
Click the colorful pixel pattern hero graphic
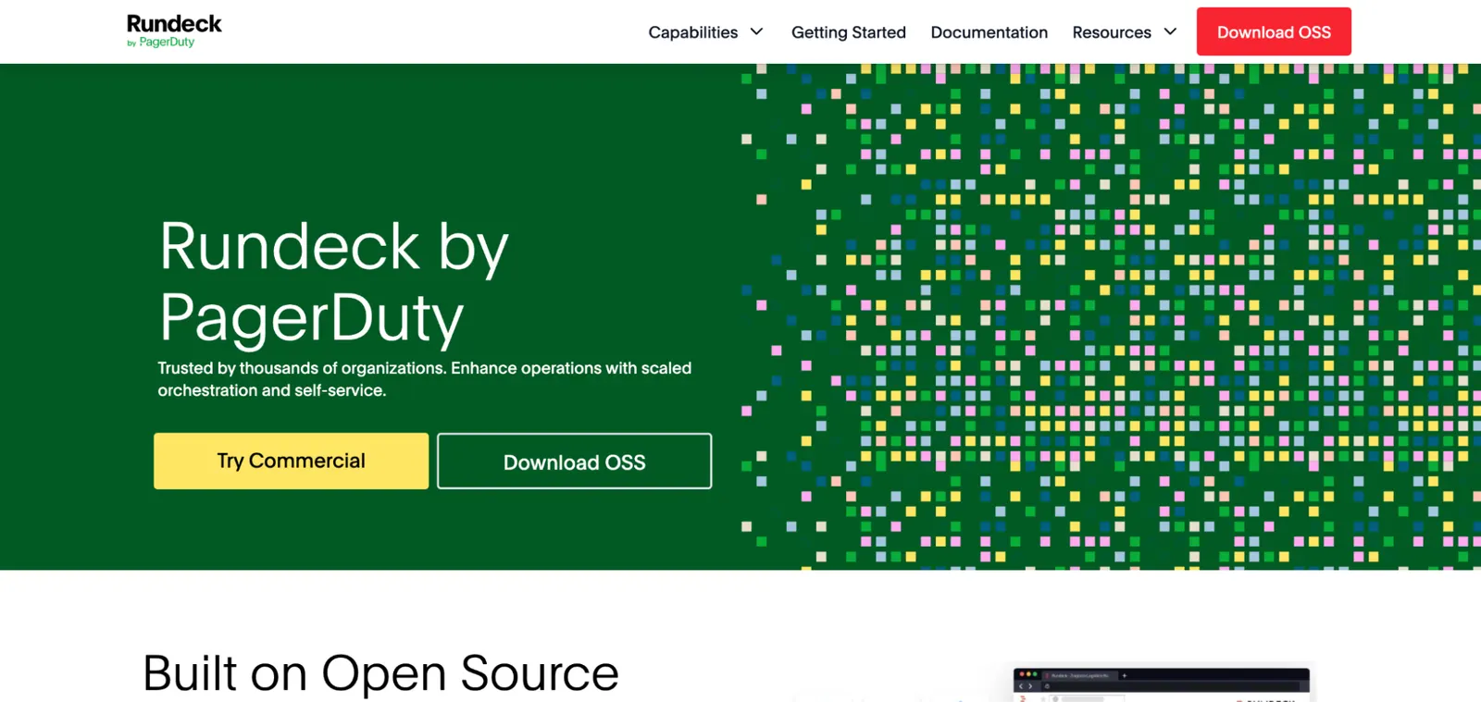point(1111,316)
